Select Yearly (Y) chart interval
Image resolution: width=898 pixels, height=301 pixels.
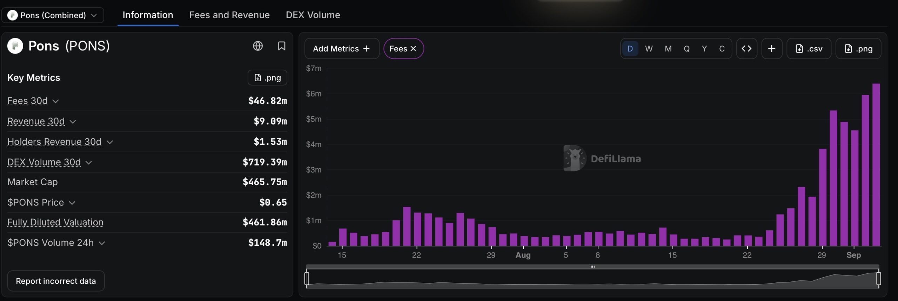(704, 49)
